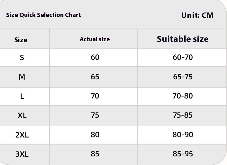227x165 pixels.
Task: Select actual size value 60
Action: click(x=95, y=57)
